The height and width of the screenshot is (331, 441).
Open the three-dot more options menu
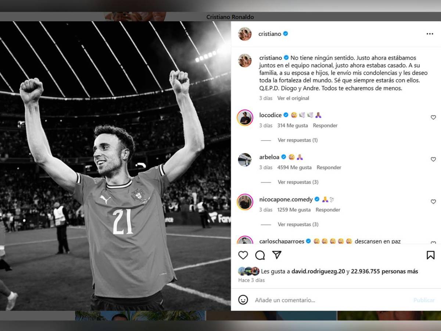430,34
